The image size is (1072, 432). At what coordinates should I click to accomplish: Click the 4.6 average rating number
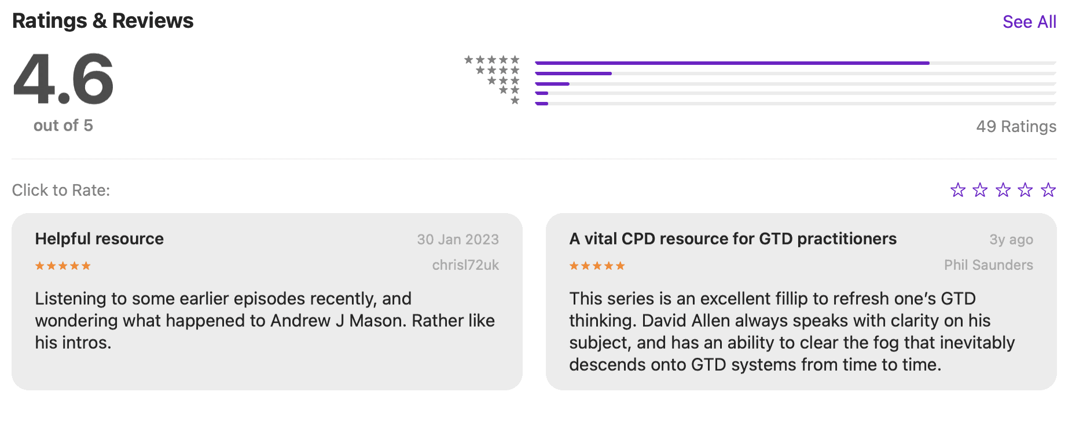pos(64,79)
